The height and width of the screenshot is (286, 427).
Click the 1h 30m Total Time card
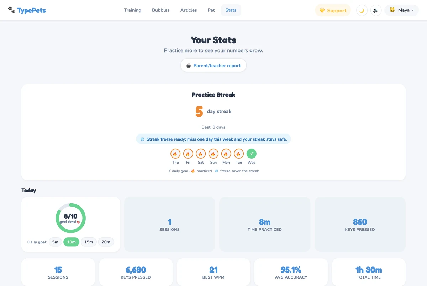click(x=369, y=272)
